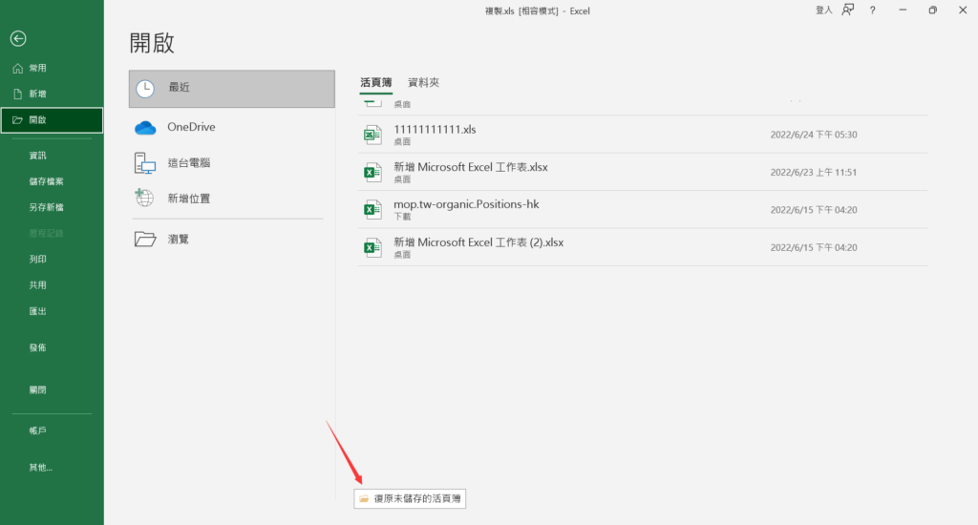Click 登入 to sign in

tap(823, 10)
